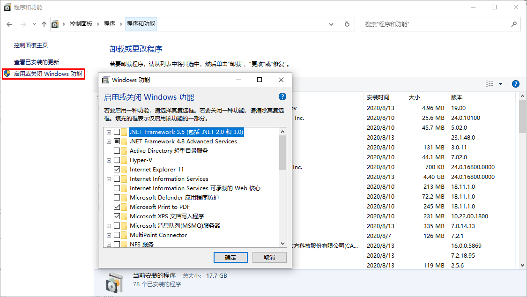Screen dimensions: 527x297
Task: Expand Hyper-V node
Action: pos(109,161)
